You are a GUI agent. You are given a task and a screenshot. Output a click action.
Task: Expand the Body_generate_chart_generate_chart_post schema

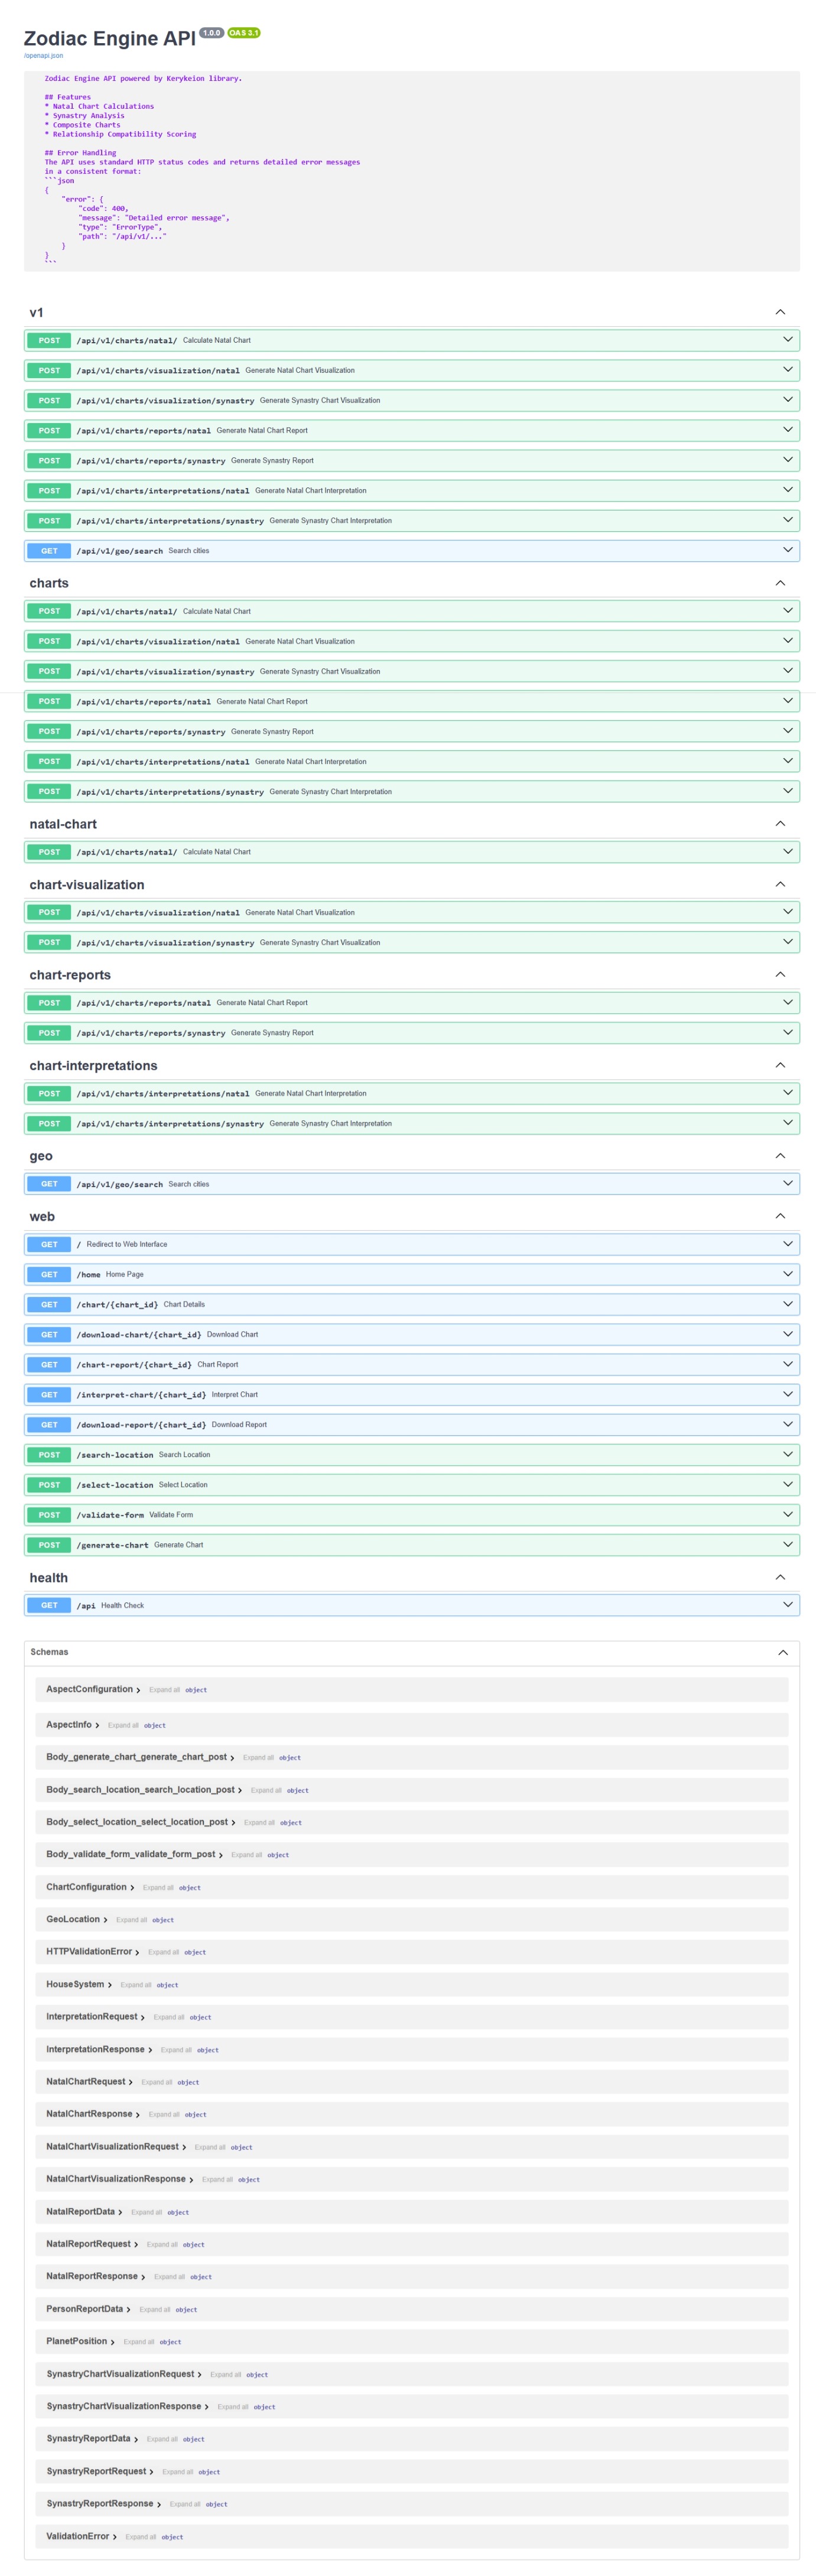(x=140, y=1757)
